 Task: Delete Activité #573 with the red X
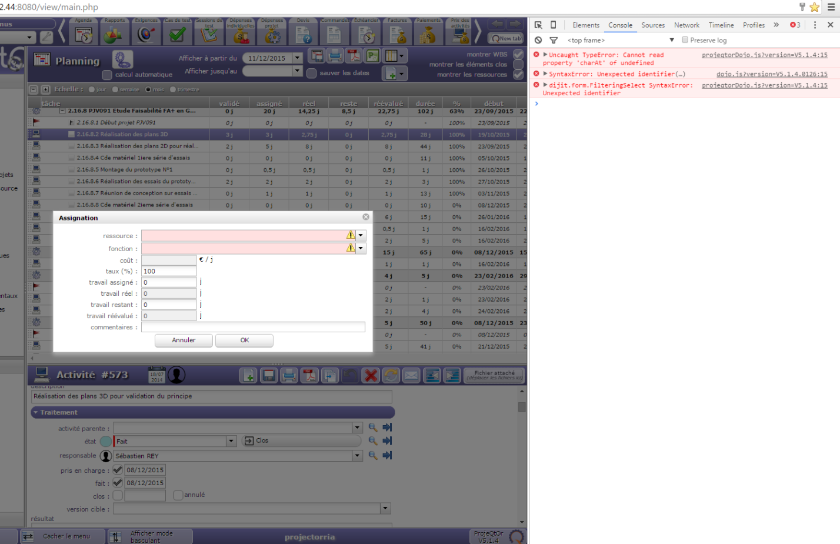point(371,375)
